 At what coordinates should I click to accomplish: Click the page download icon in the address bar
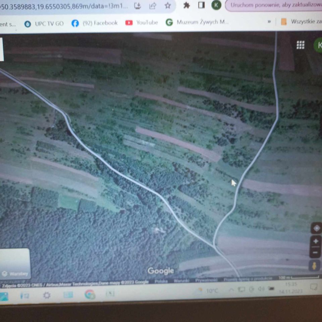point(138,5)
